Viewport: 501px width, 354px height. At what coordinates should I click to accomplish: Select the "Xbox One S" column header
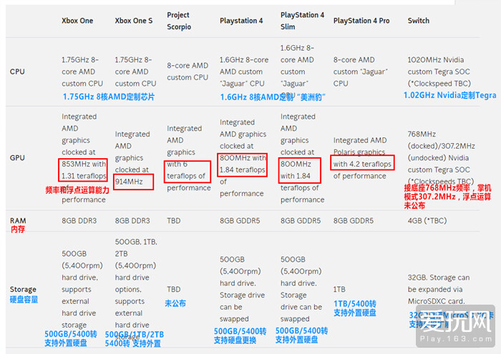point(133,21)
